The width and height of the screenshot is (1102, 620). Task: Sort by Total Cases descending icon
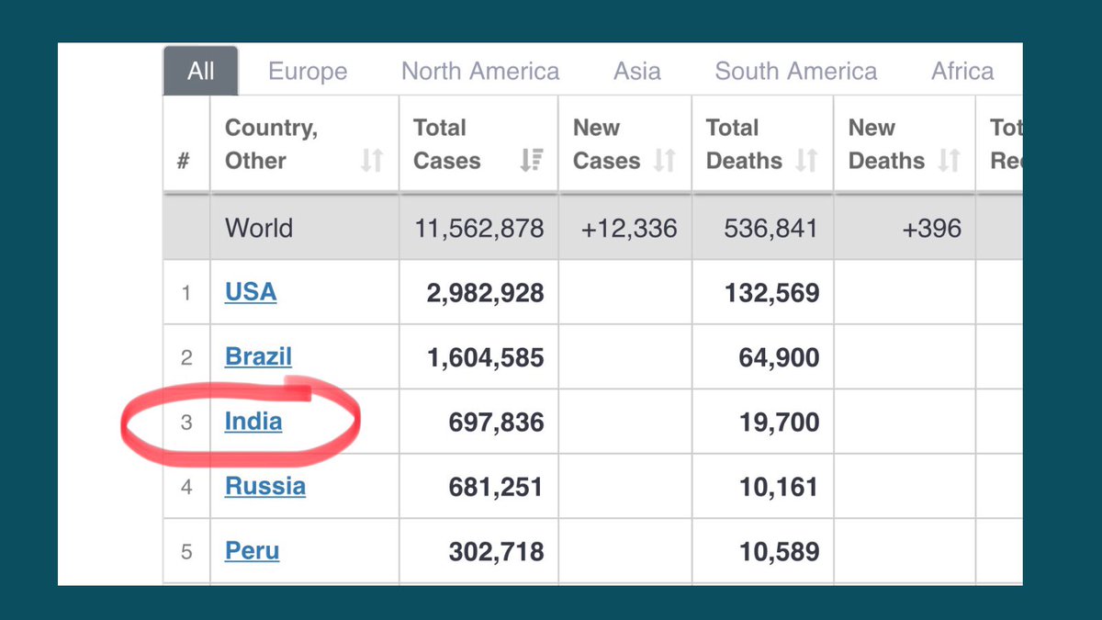tap(531, 161)
